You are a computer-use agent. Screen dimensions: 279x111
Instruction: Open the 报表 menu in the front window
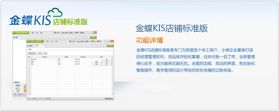point(56,41)
